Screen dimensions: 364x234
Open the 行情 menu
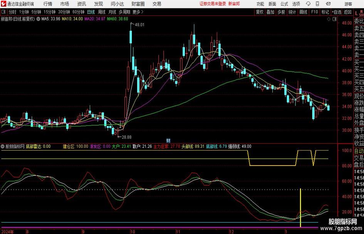48,4
